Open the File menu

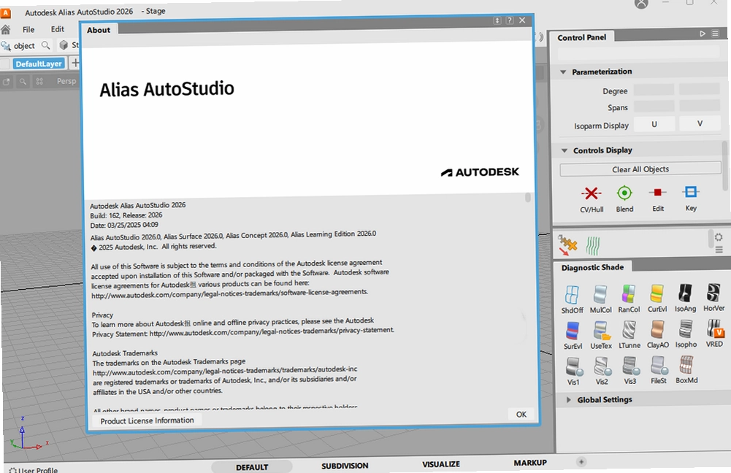point(28,29)
